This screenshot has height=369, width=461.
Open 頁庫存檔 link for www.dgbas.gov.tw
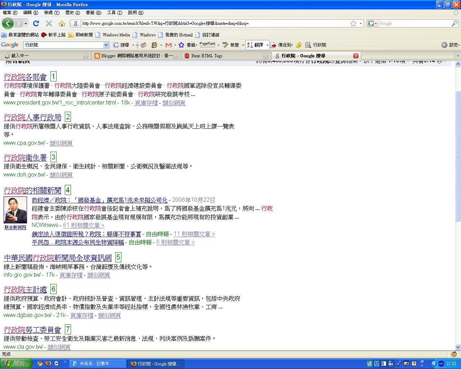[82, 315]
